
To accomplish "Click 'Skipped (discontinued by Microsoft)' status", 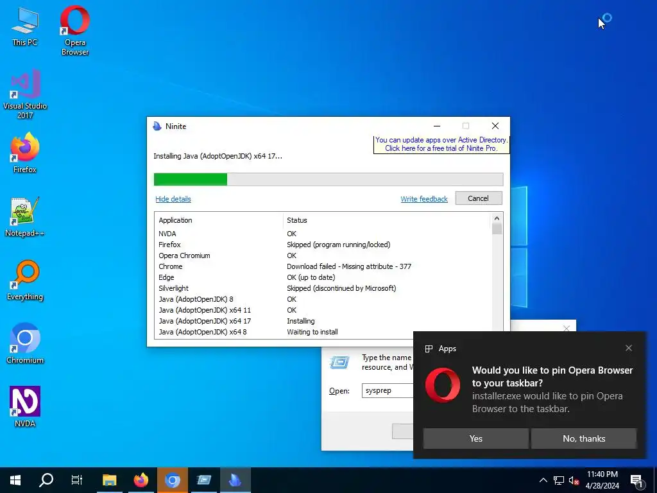I will (341, 288).
